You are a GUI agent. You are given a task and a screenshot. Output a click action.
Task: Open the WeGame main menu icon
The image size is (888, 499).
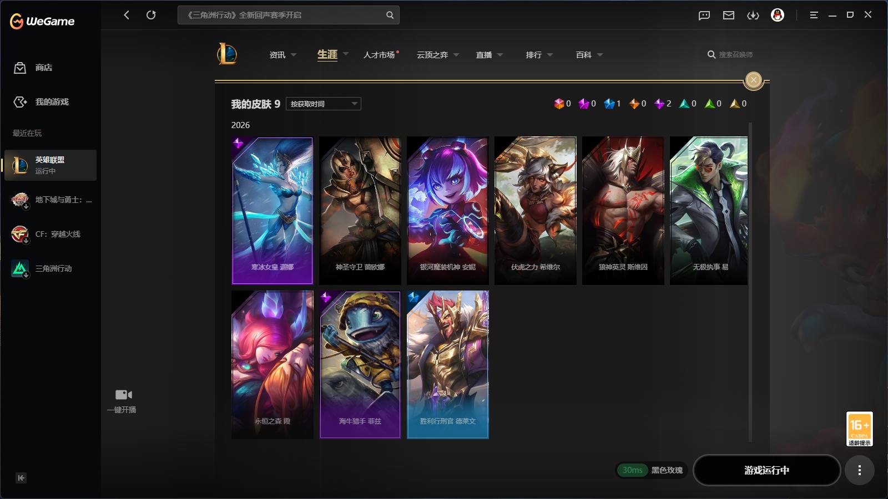point(814,15)
